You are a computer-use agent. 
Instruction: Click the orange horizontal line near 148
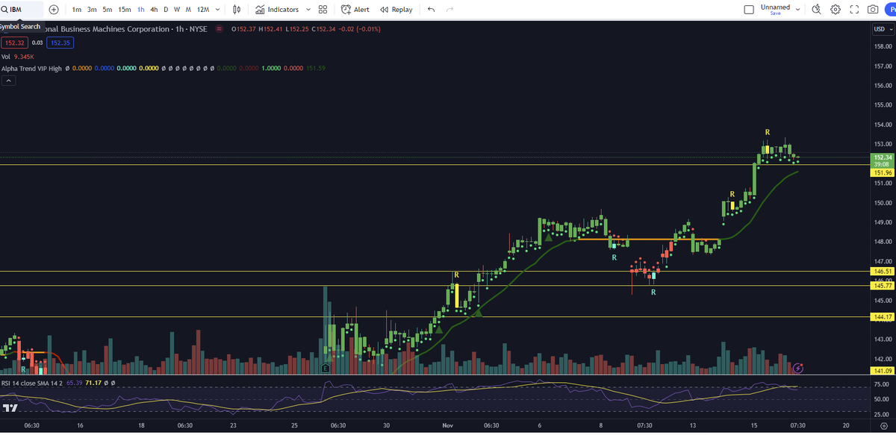tap(647, 240)
